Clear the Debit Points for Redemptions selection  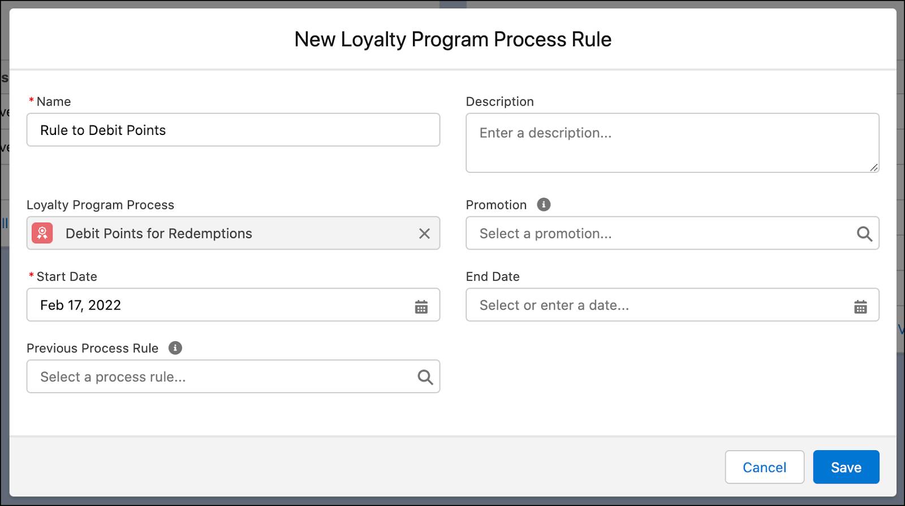click(424, 233)
